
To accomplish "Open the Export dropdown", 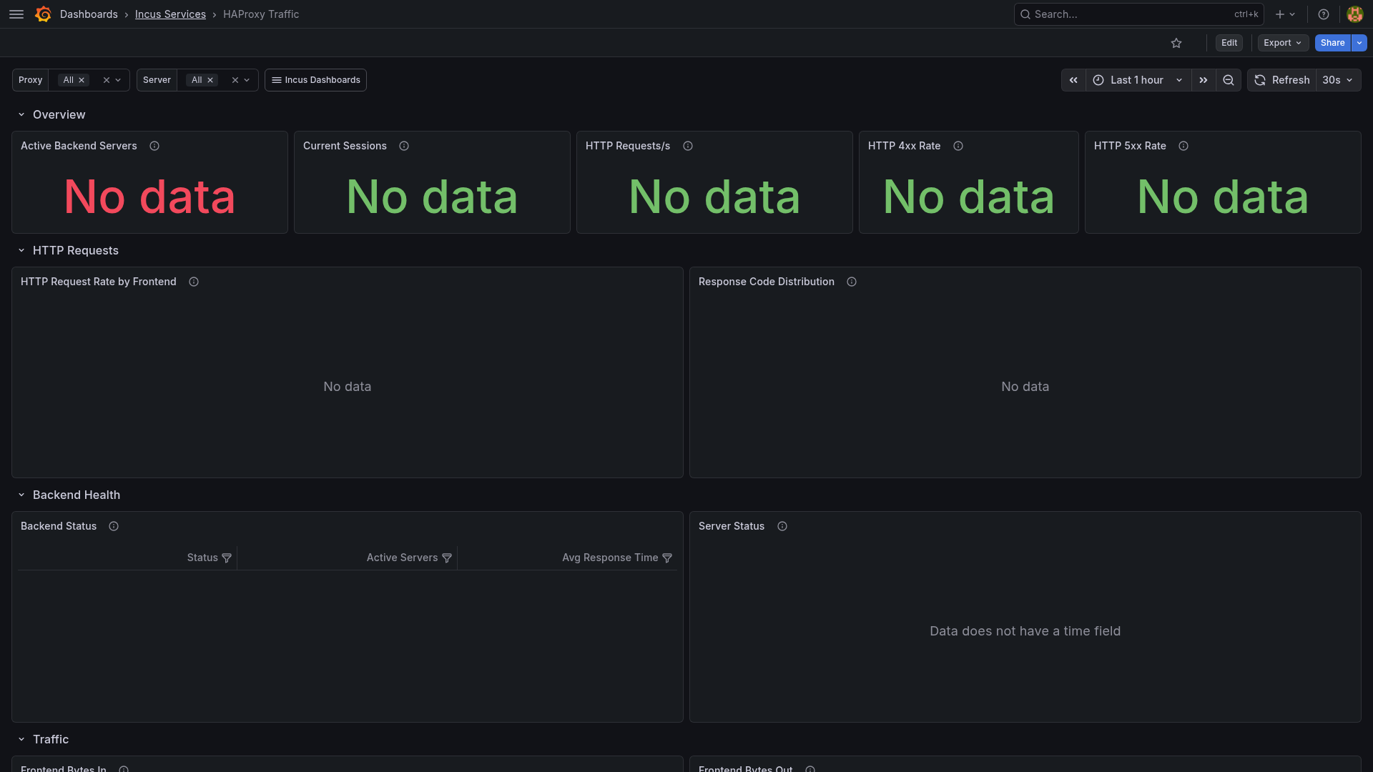I will tap(1283, 43).
